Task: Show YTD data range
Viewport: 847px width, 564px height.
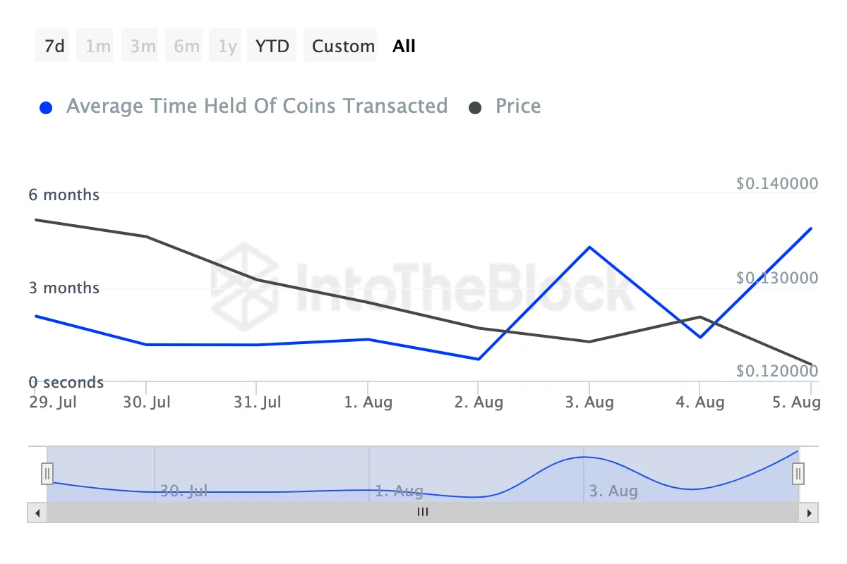Action: (x=272, y=47)
